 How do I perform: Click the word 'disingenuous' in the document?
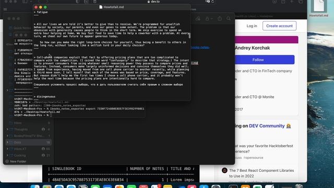46,97
